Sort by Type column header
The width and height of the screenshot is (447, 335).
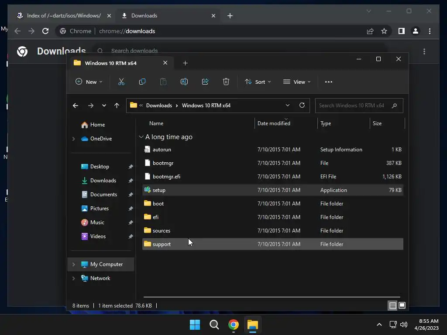coord(326,123)
